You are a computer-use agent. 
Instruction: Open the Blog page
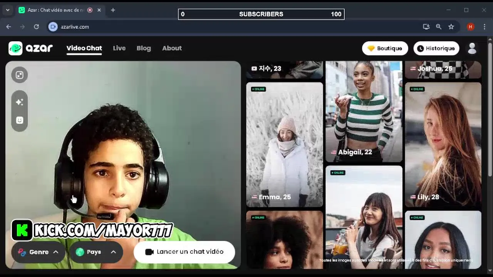pos(144,48)
